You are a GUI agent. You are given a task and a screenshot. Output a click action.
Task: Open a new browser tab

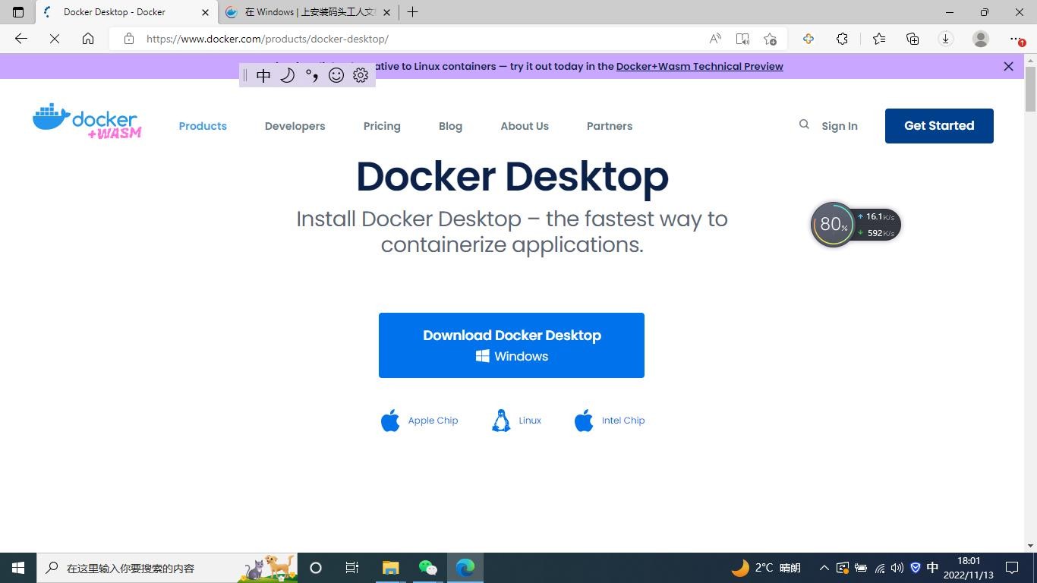click(412, 12)
